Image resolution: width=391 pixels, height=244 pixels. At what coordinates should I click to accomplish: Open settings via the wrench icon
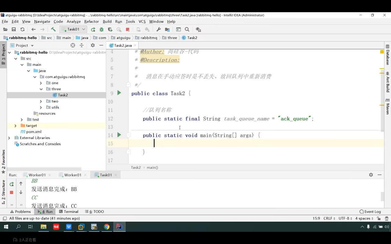tap(159, 30)
